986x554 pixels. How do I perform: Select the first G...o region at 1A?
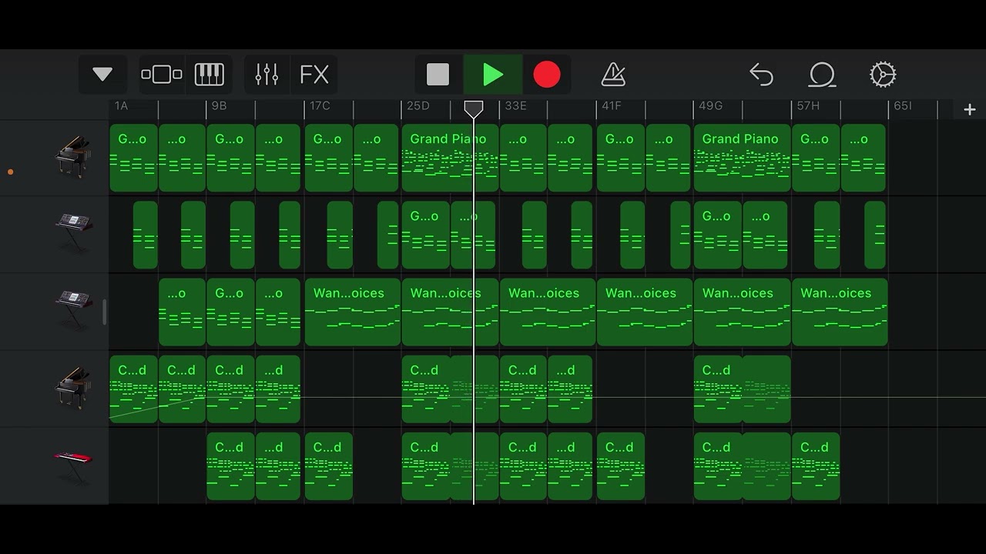pos(134,158)
